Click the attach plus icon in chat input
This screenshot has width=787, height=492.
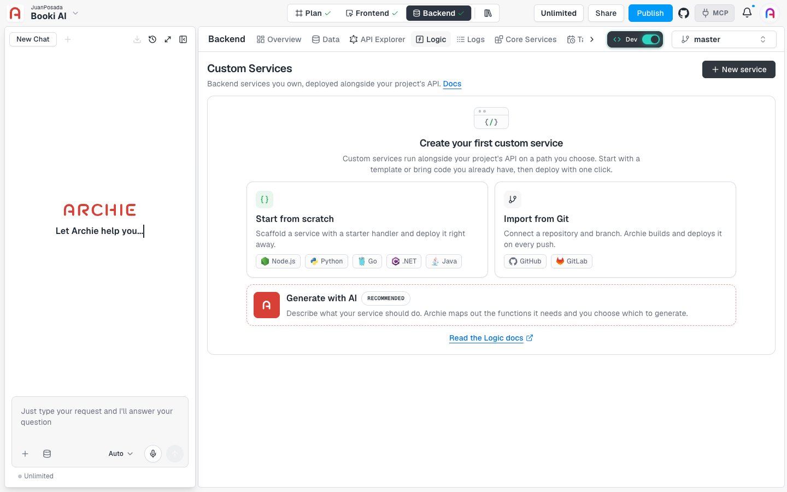click(x=25, y=454)
